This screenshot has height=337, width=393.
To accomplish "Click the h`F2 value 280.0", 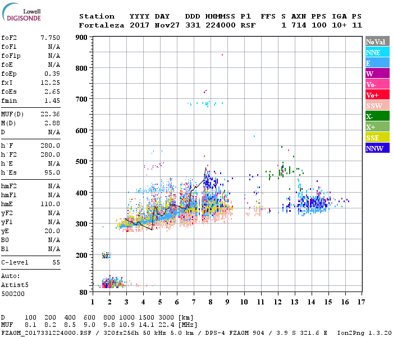I will pyautogui.click(x=50, y=154).
